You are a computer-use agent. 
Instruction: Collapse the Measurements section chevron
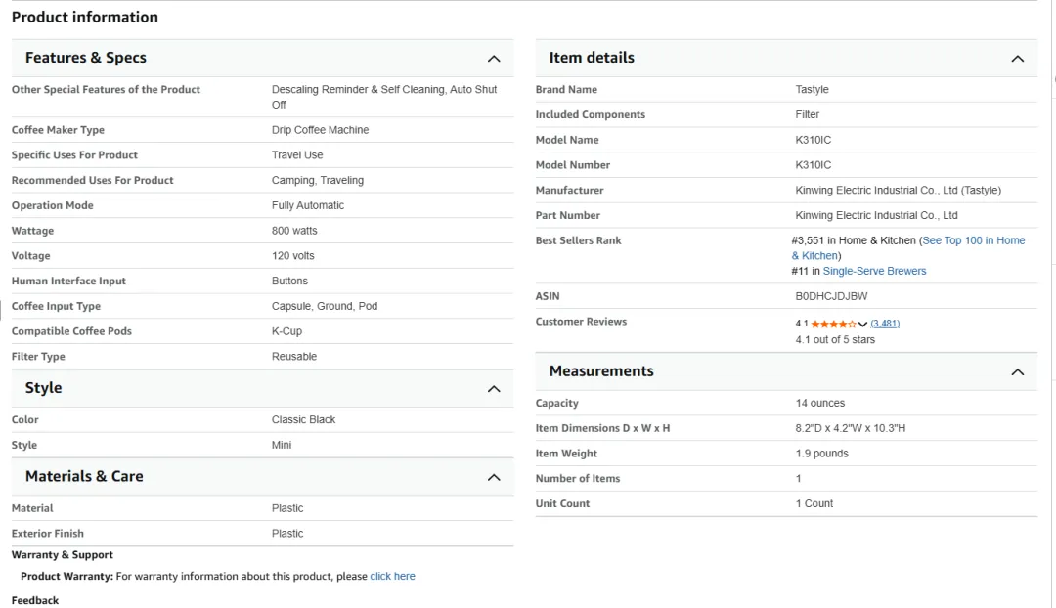pyautogui.click(x=1017, y=371)
